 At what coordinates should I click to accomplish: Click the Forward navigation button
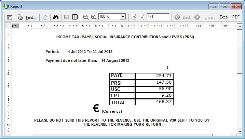pyautogui.click(x=205, y=17)
